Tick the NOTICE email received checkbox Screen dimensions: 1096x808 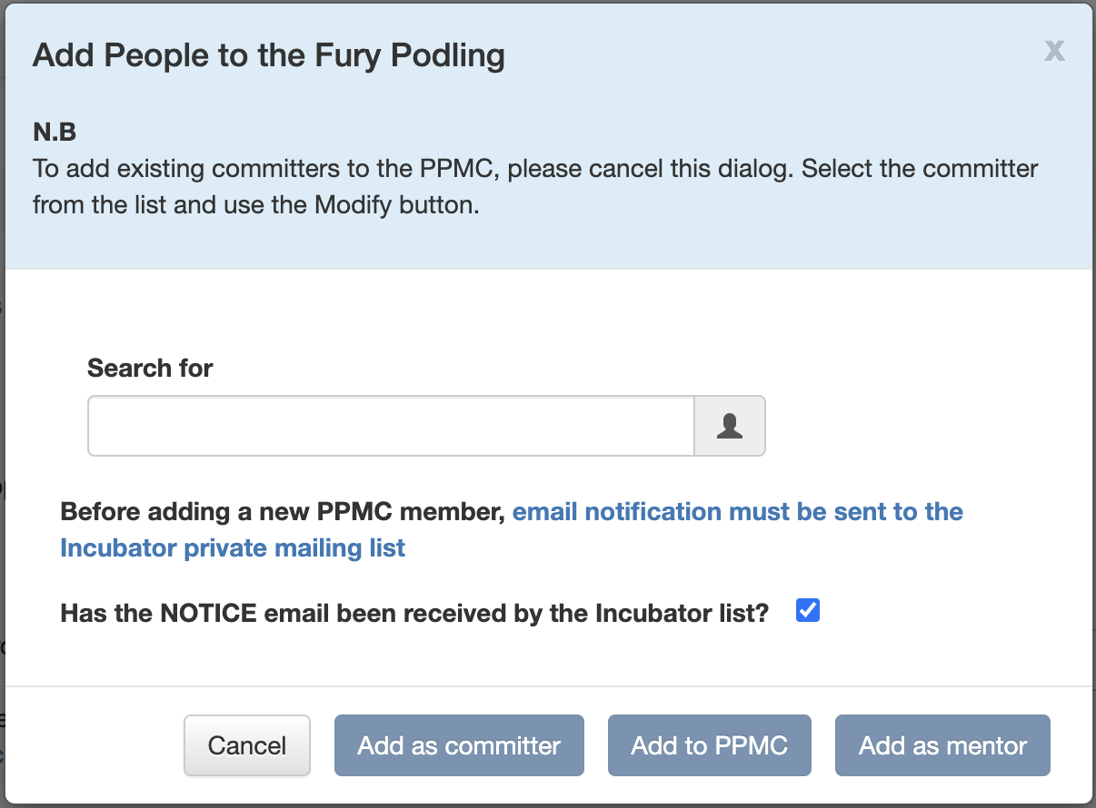click(808, 611)
